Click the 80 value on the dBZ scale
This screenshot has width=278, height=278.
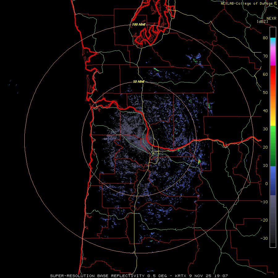point(265,38)
